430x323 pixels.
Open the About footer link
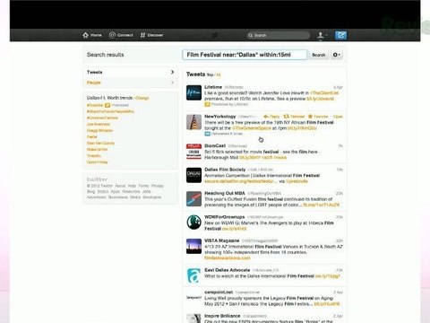click(x=120, y=186)
